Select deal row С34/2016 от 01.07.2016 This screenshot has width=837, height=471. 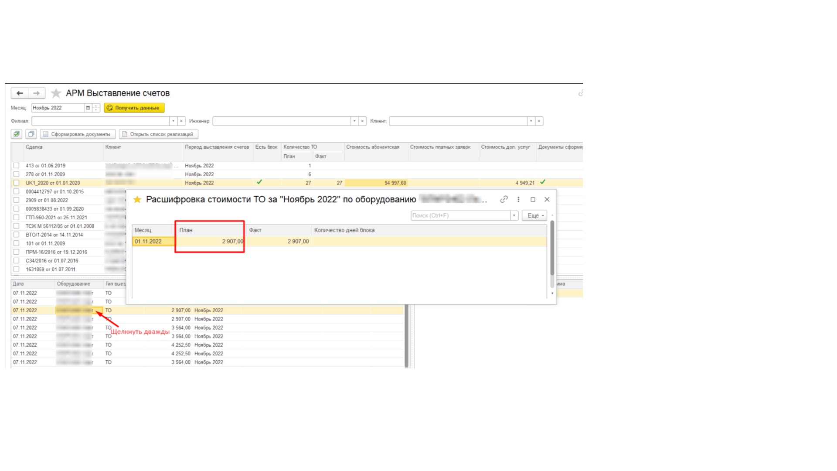tap(68, 261)
